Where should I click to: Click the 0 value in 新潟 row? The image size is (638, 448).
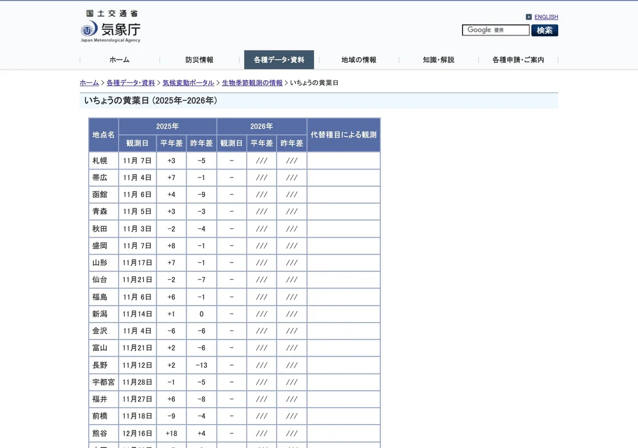(x=202, y=314)
